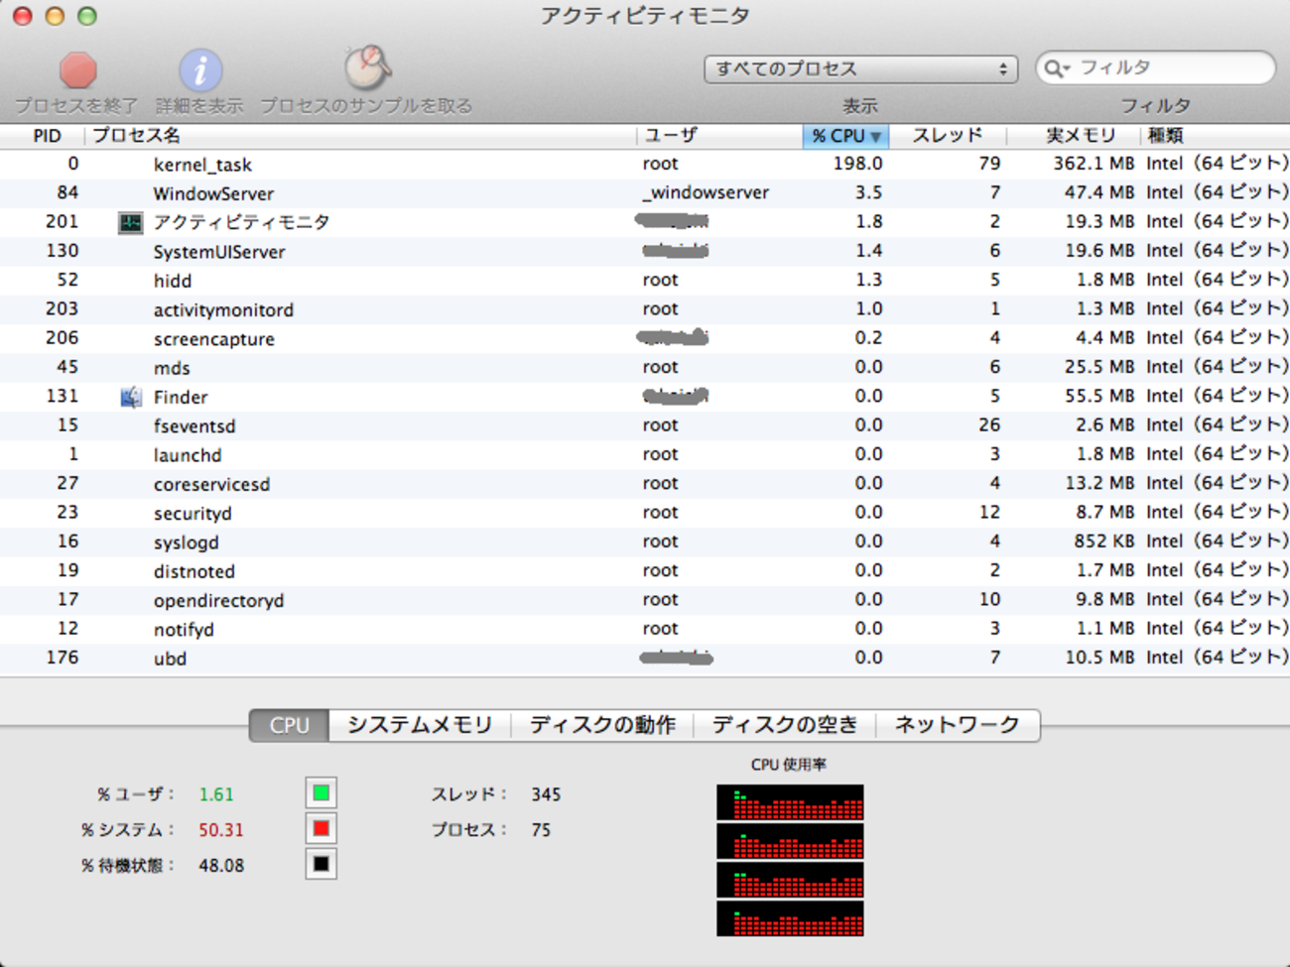
Task: Click the top CPU usage graph
Action: point(790,802)
